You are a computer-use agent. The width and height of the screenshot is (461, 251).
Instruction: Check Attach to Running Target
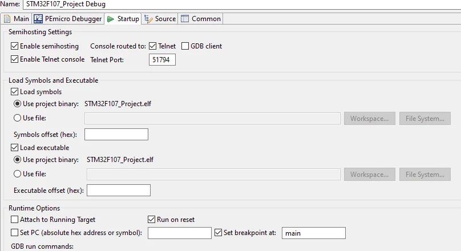14,220
